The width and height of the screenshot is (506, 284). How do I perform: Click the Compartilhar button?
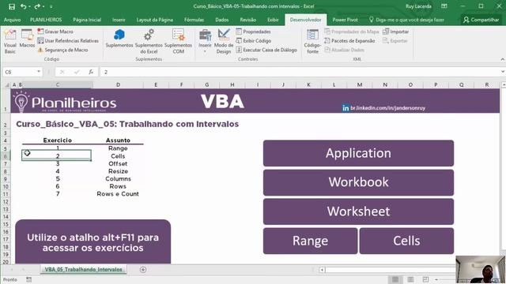pyautogui.click(x=481, y=20)
